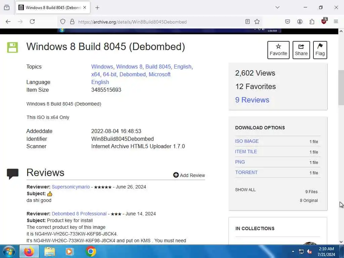Click SHOW ALL download files
The width and height of the screenshot is (344, 258).
pyautogui.click(x=245, y=190)
